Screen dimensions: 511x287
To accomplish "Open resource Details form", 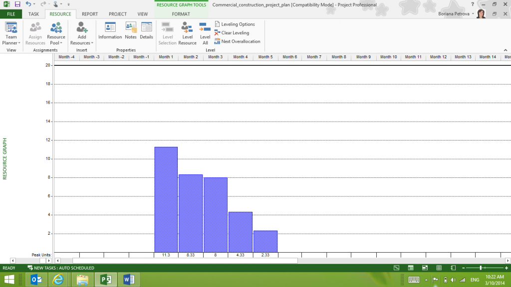I will (146, 31).
